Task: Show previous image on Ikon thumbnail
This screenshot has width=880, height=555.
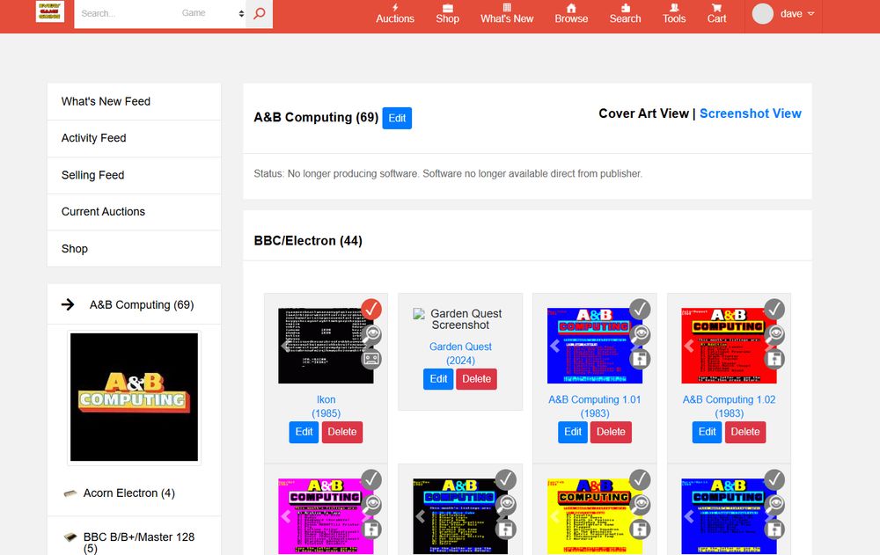Action: (x=286, y=346)
